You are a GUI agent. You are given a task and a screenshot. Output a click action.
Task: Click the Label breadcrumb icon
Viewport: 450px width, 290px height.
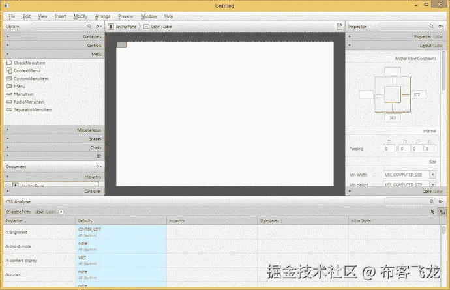tap(146, 26)
